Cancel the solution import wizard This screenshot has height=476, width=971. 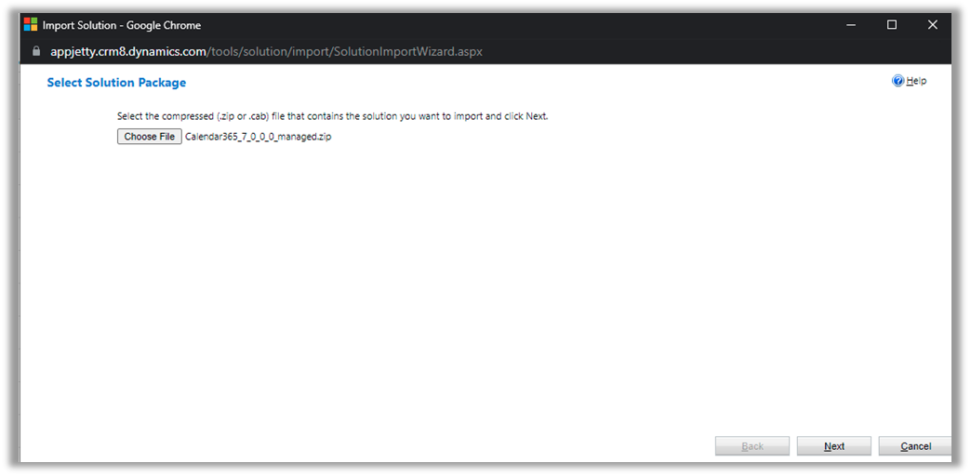(914, 446)
